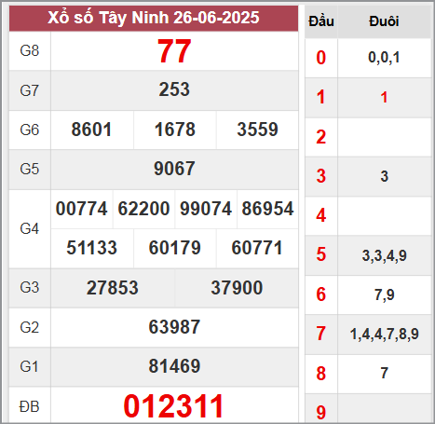Click the tail values 1,4,4,7,8,9
Viewport: 435px width, 424px height.
pyautogui.click(x=385, y=335)
